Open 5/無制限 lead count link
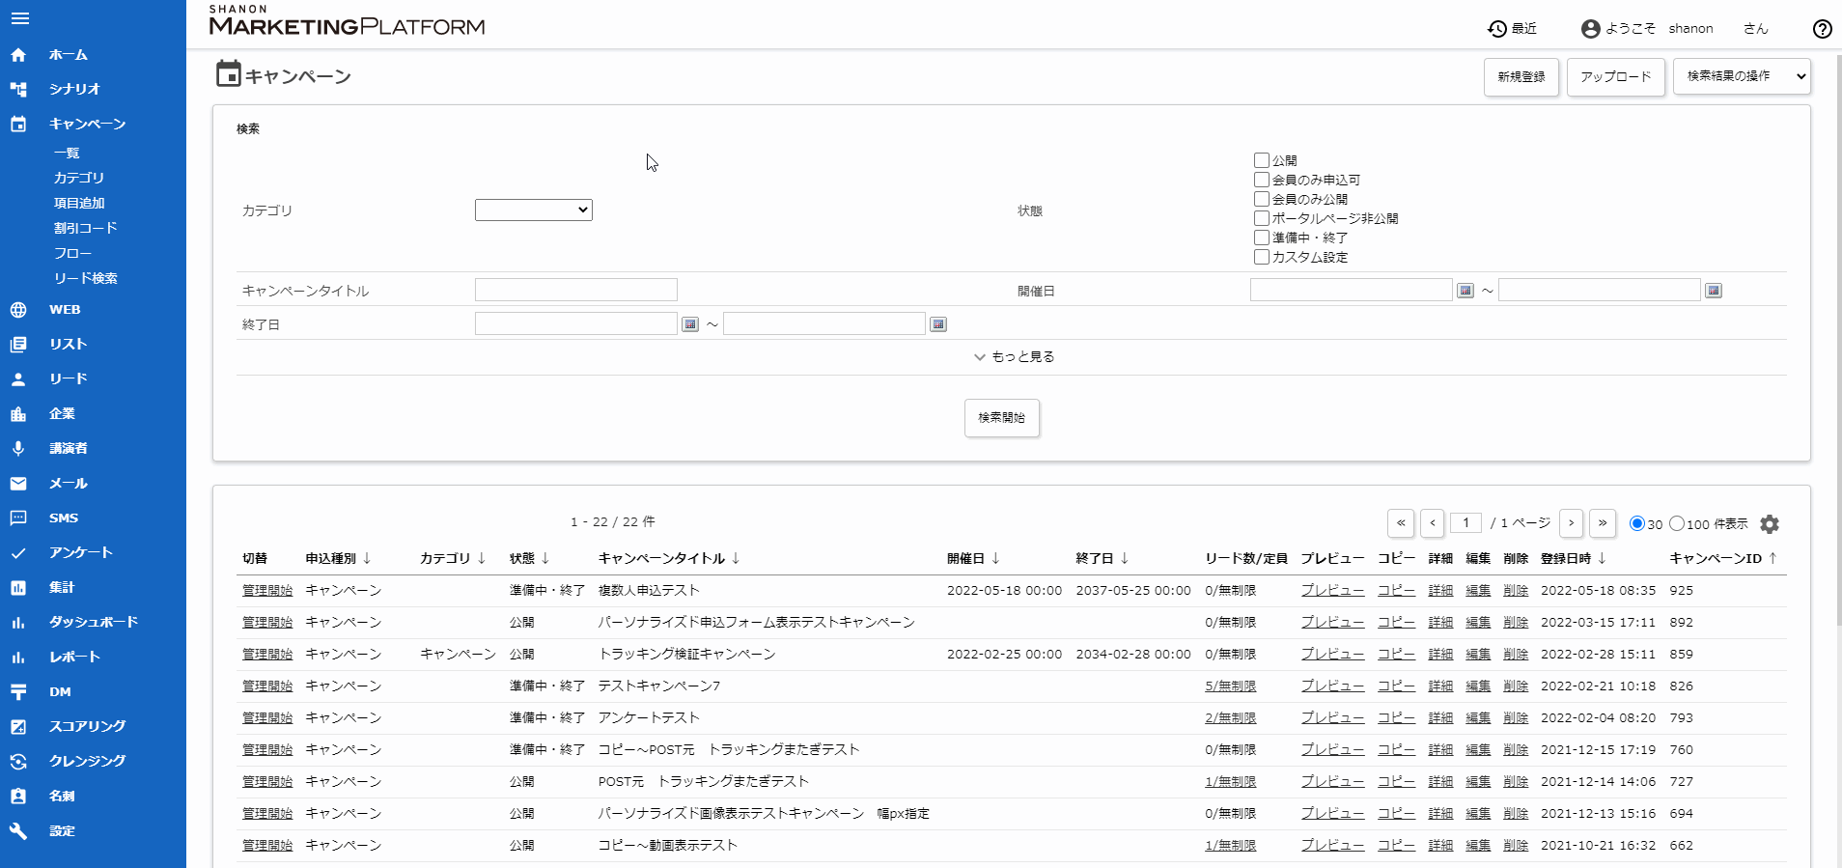The image size is (1842, 868). pos(1231,686)
